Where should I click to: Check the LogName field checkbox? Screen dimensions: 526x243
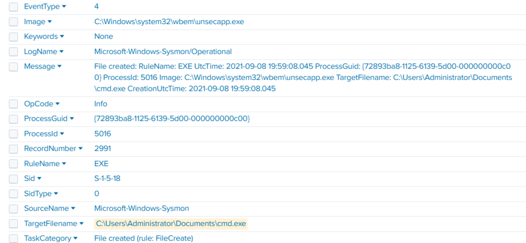(13, 52)
